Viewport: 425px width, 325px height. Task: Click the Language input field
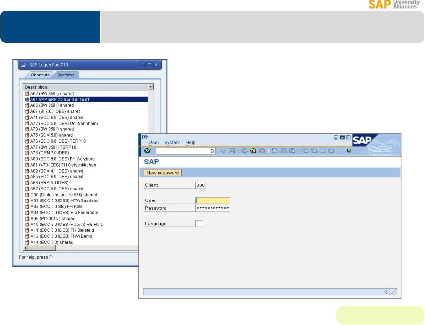(x=199, y=224)
